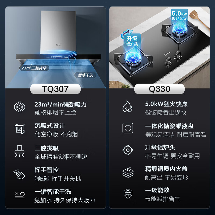Select the Q330 model label

(x=159, y=89)
